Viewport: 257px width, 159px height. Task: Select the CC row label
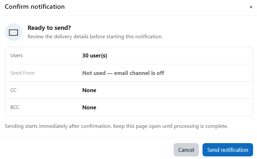13,90
